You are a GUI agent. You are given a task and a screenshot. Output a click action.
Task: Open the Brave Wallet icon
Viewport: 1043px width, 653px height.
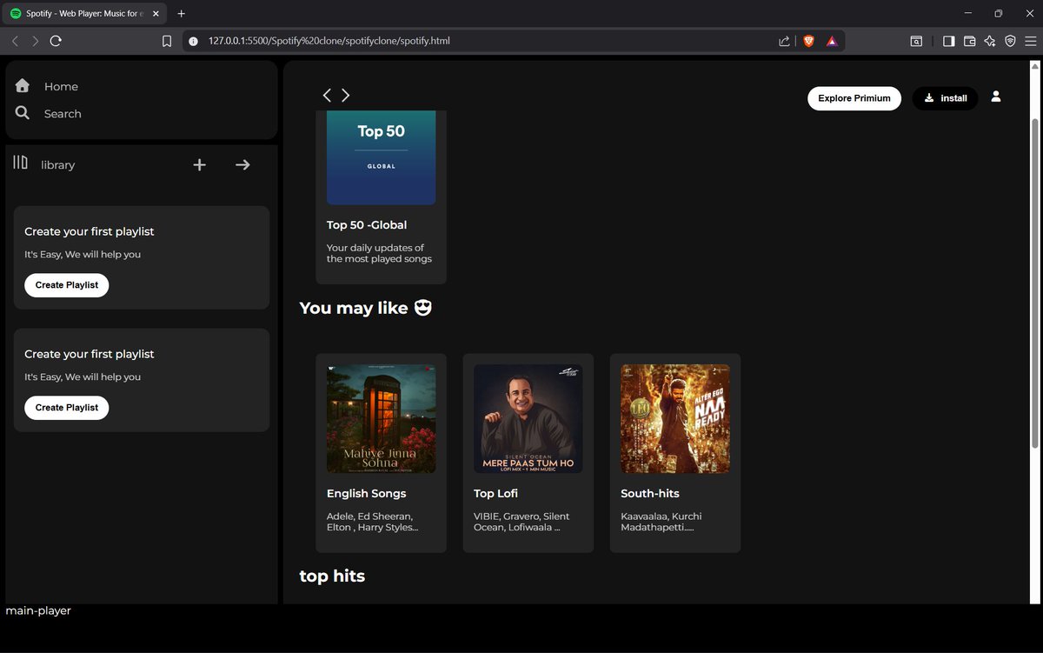click(969, 41)
